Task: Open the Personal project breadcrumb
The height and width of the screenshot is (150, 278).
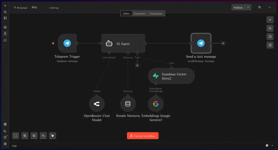Action: (21, 7)
